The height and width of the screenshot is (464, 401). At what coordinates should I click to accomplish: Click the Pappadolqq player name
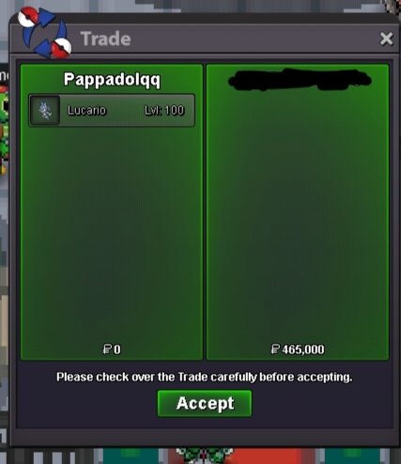coord(112,80)
